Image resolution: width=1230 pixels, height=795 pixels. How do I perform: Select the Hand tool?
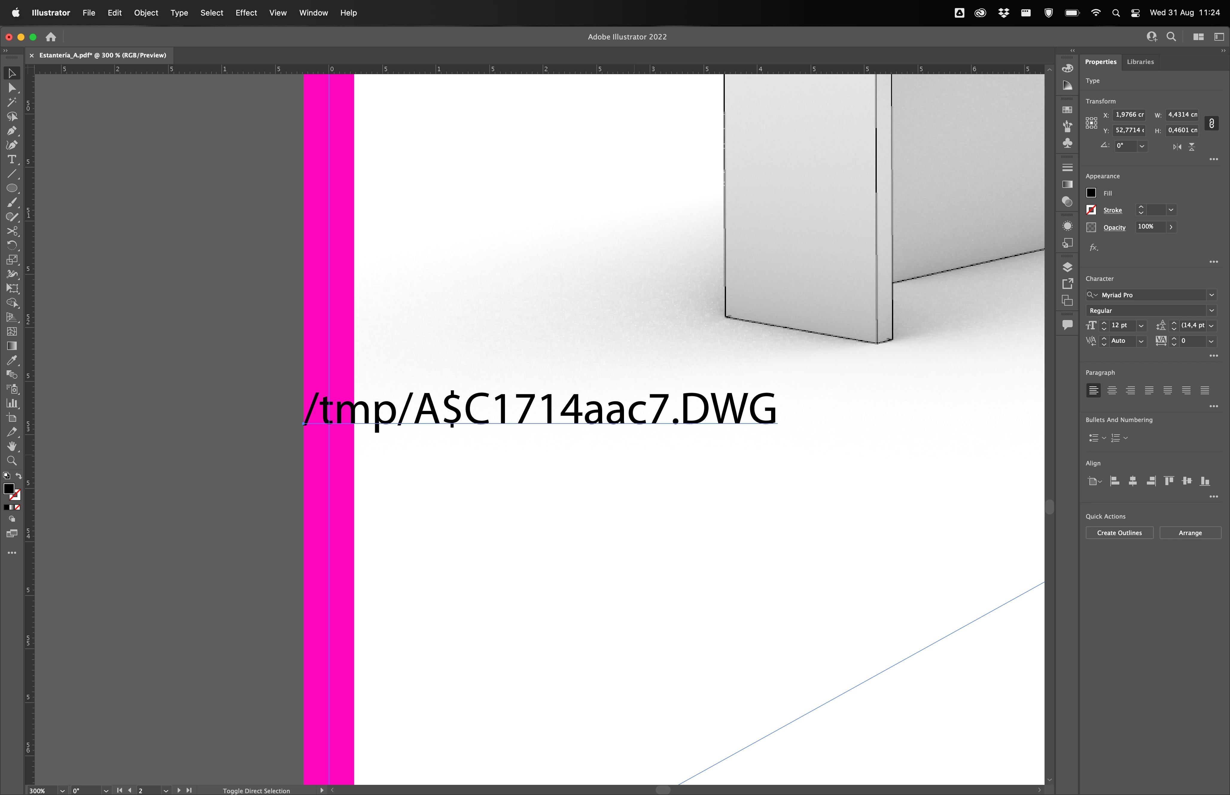pos(12,446)
